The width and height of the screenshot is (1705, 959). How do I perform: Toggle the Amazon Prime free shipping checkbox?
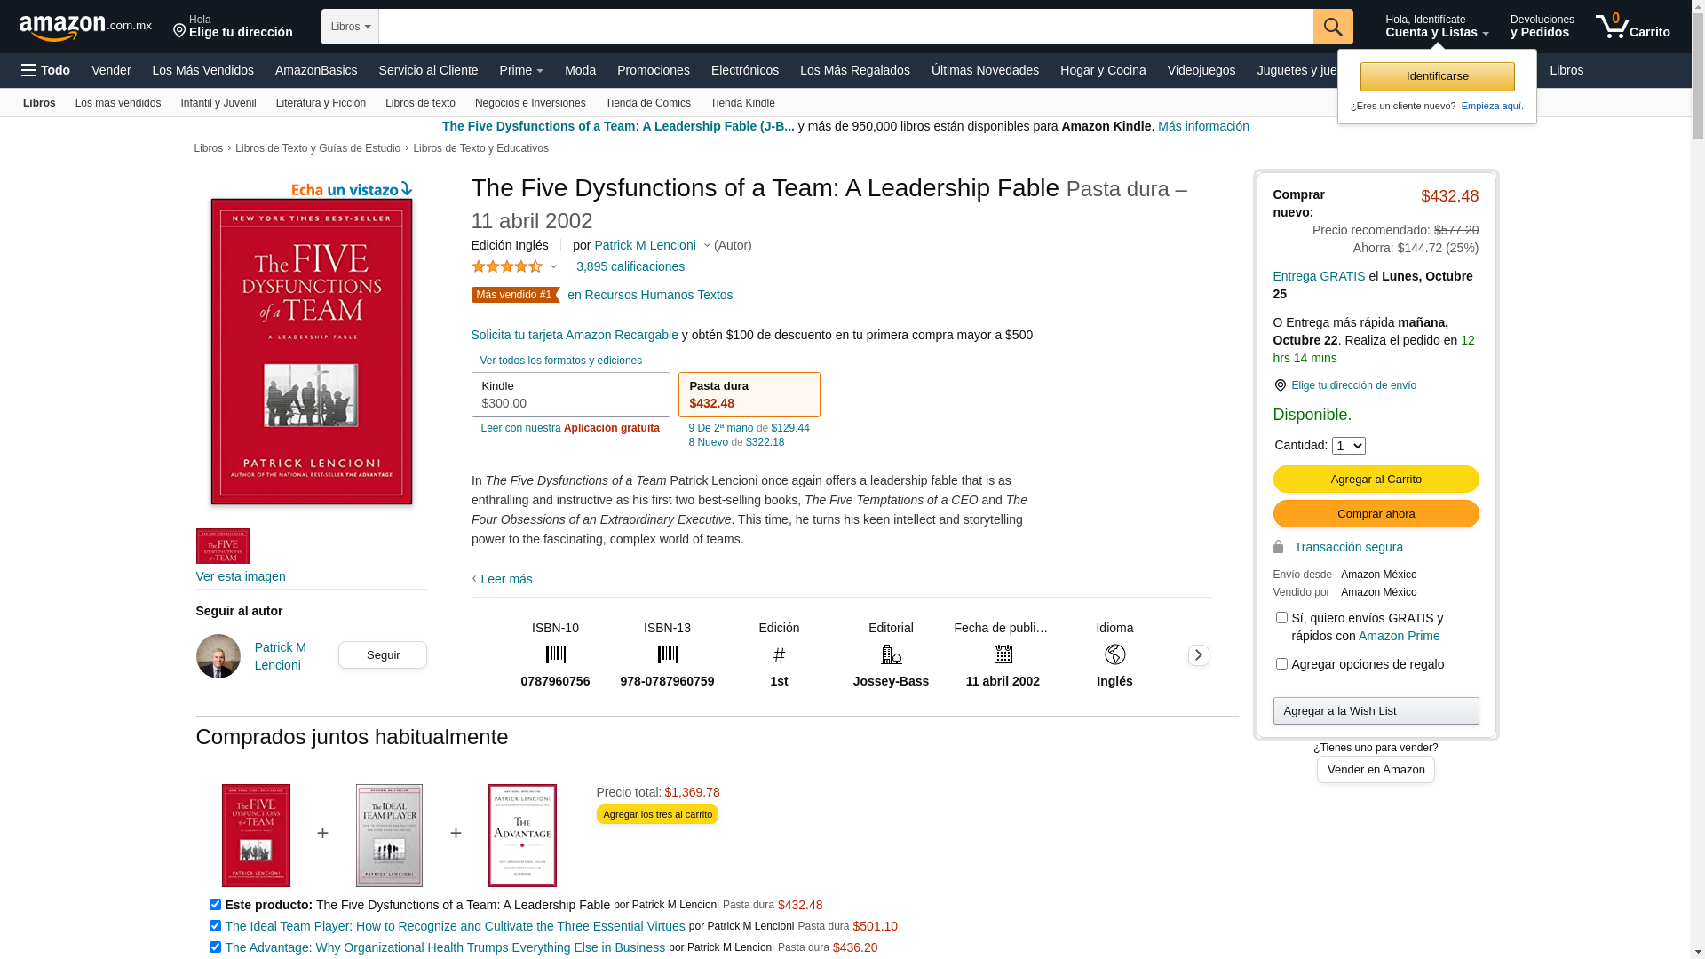(1281, 618)
